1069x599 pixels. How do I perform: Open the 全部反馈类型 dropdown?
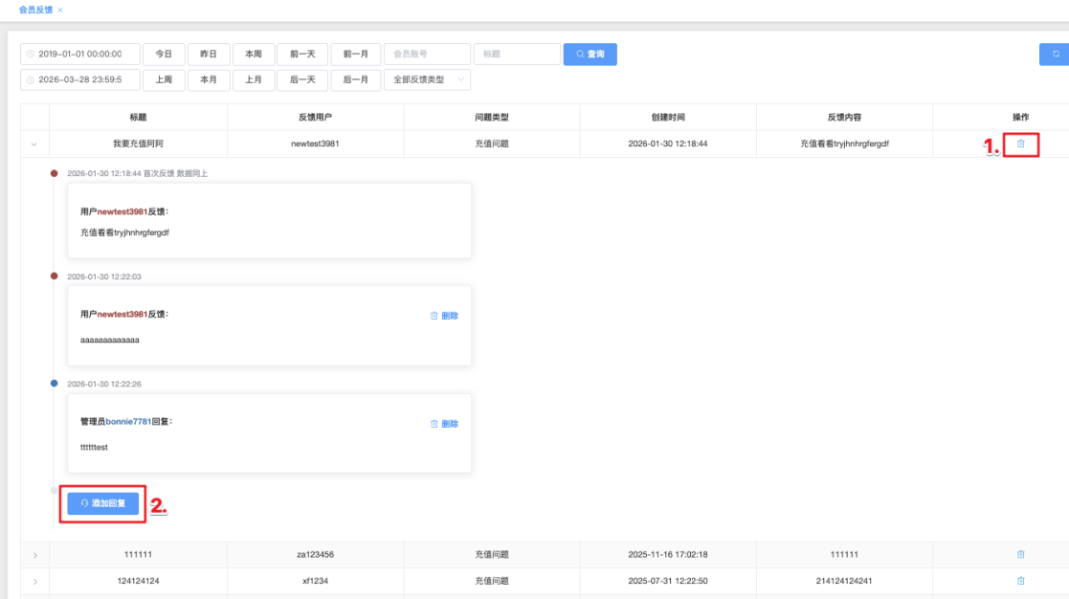427,79
